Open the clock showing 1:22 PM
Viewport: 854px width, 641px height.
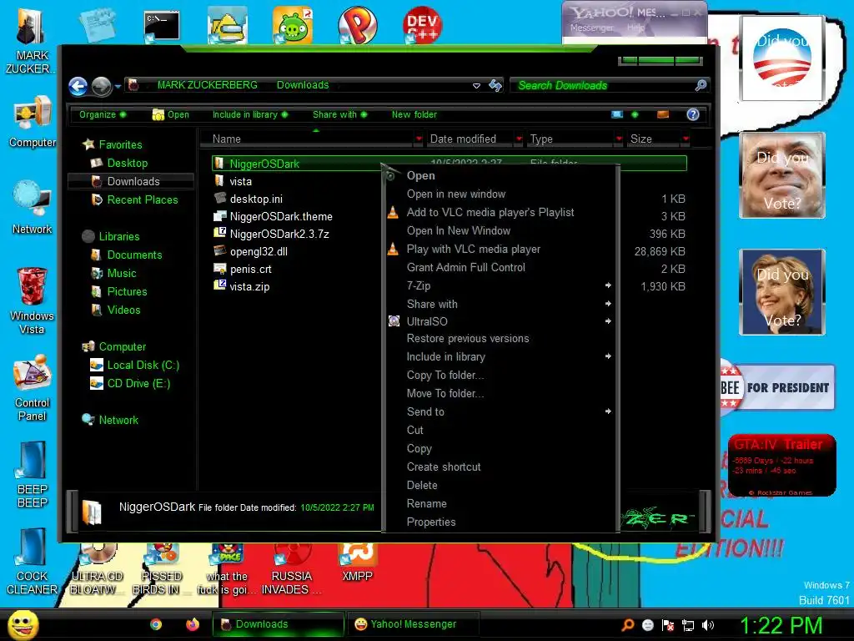(781, 625)
